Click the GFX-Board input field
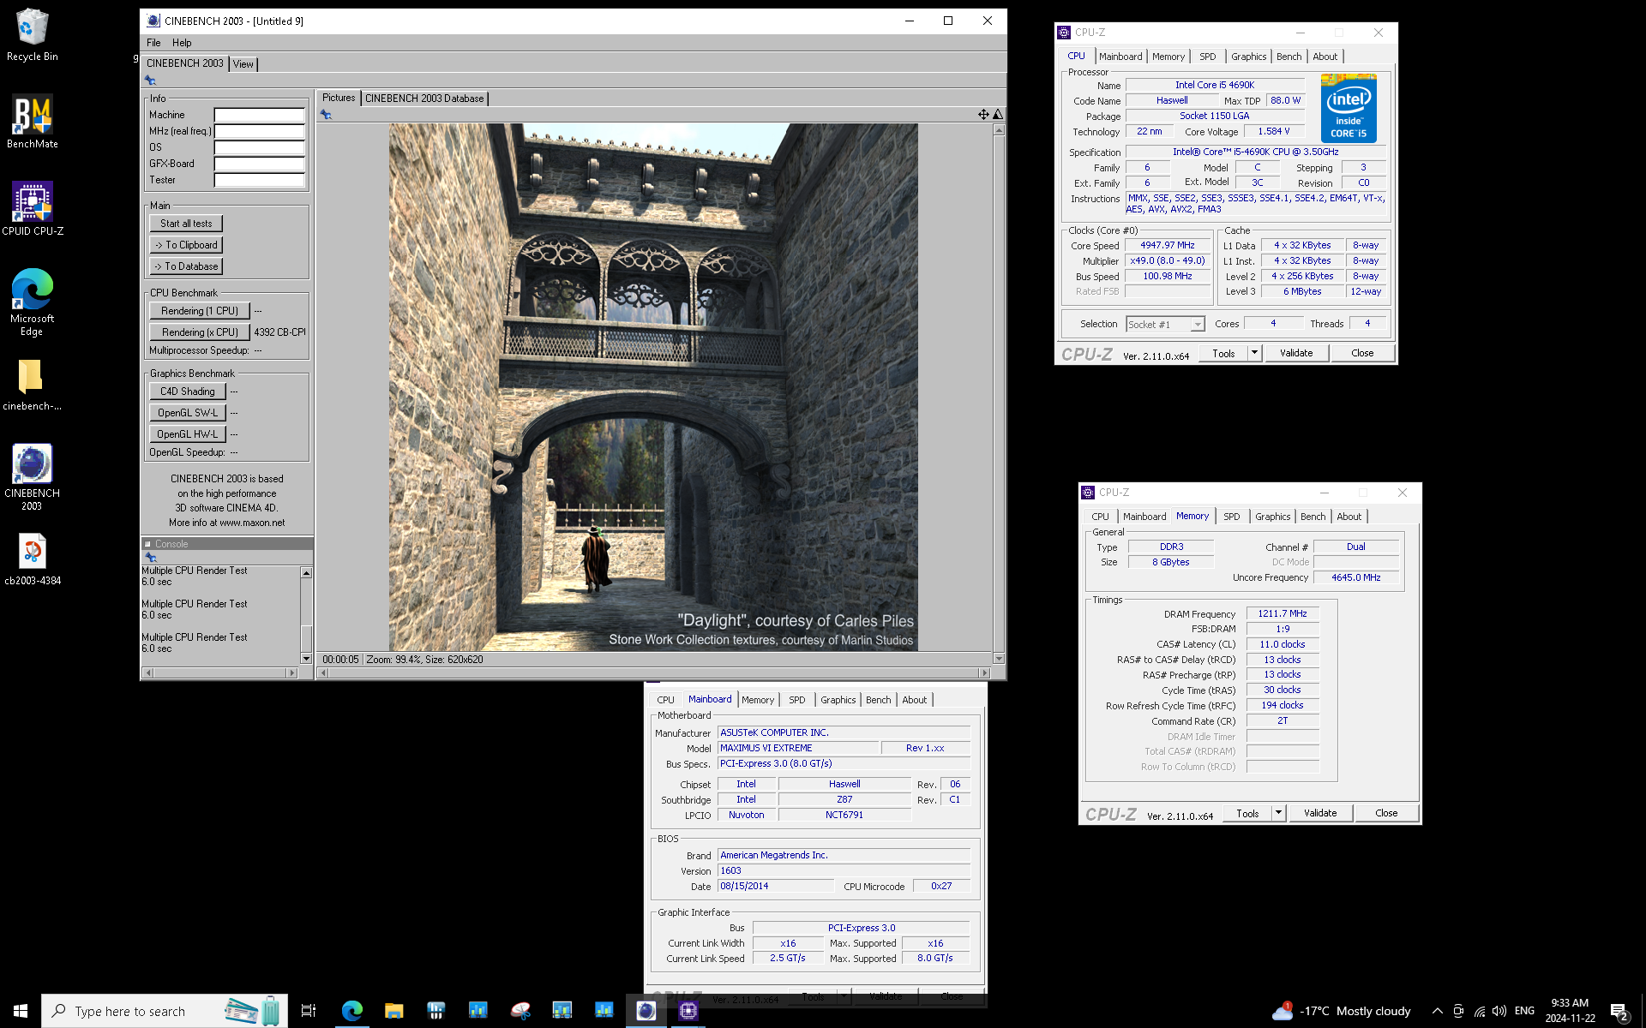The width and height of the screenshot is (1646, 1028). [259, 164]
